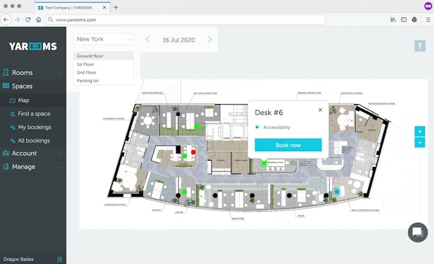
Task: Close the Desk #6 popup
Action: point(320,110)
